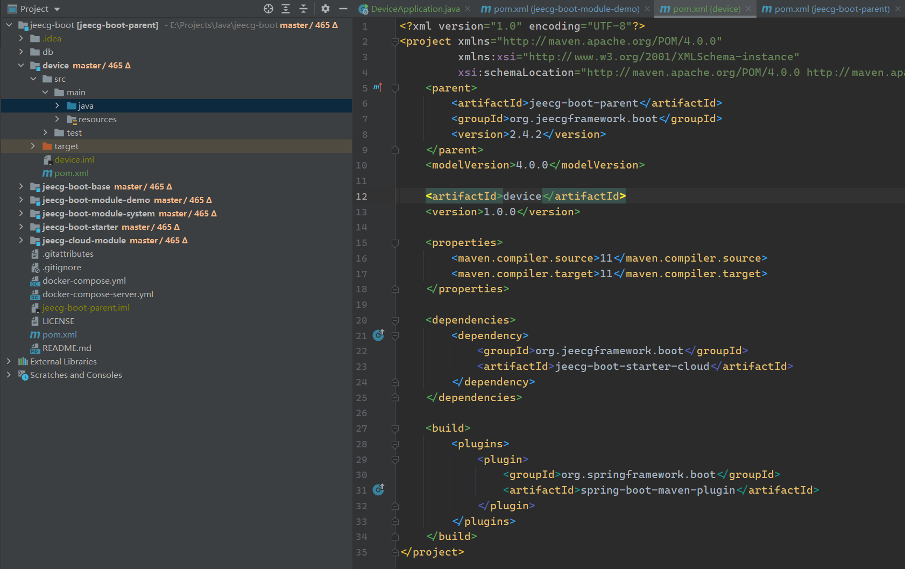Open the Project view mode dropdown

(57, 9)
